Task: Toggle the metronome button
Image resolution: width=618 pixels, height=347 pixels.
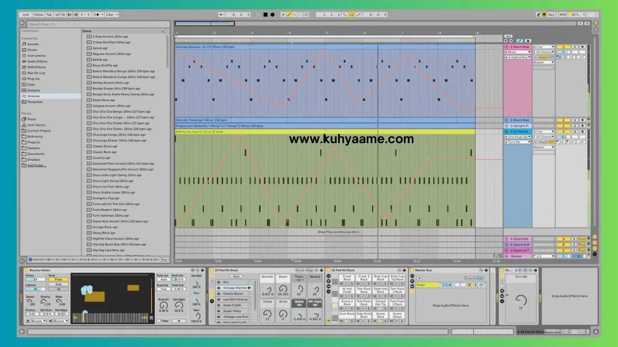Action: tap(97, 14)
